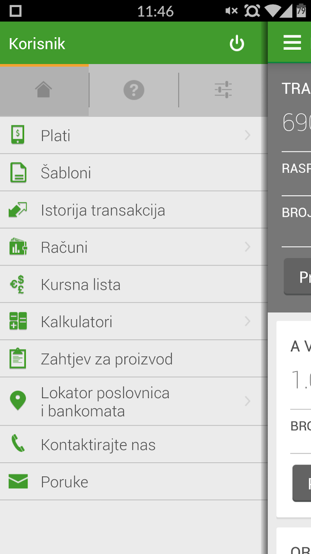Tap the Korisnik header title
Screen dimensions: 311x554
37,44
